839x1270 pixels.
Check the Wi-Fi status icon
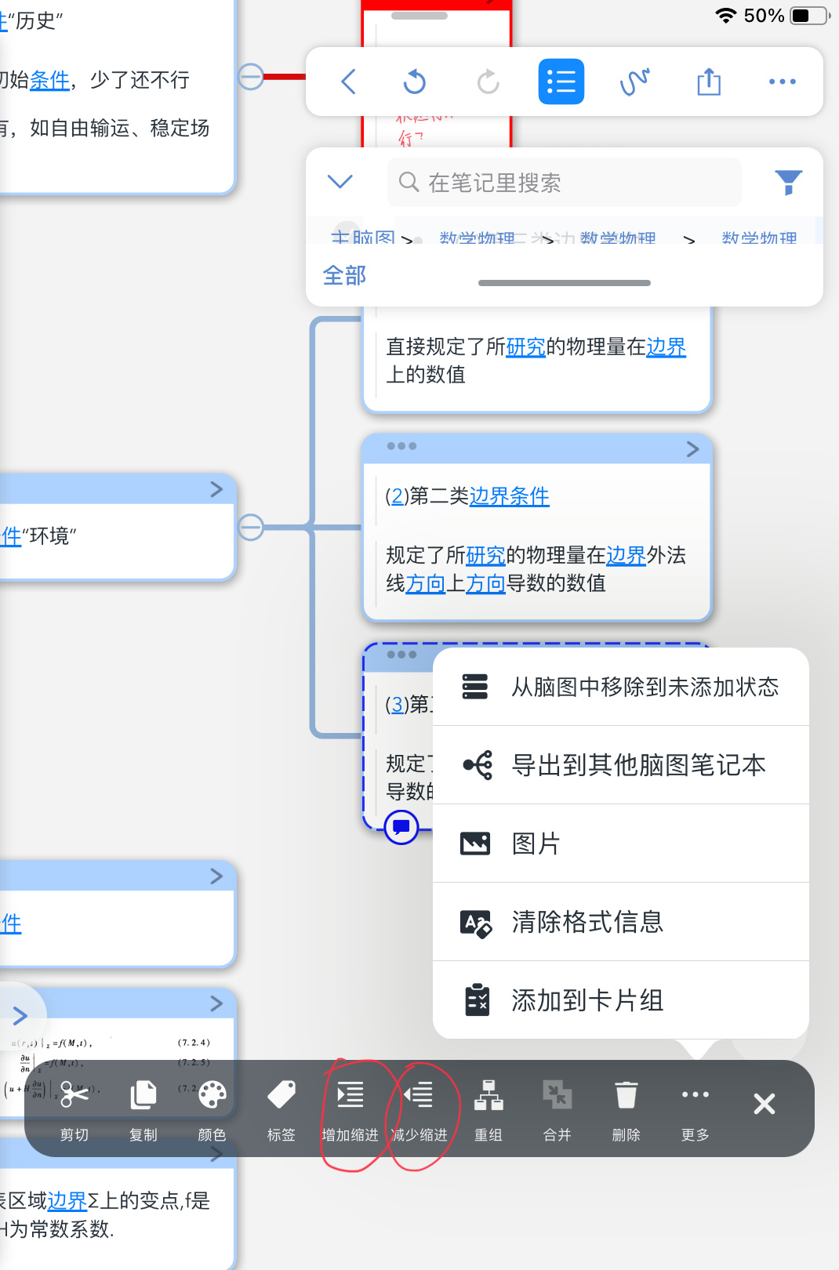(726, 16)
